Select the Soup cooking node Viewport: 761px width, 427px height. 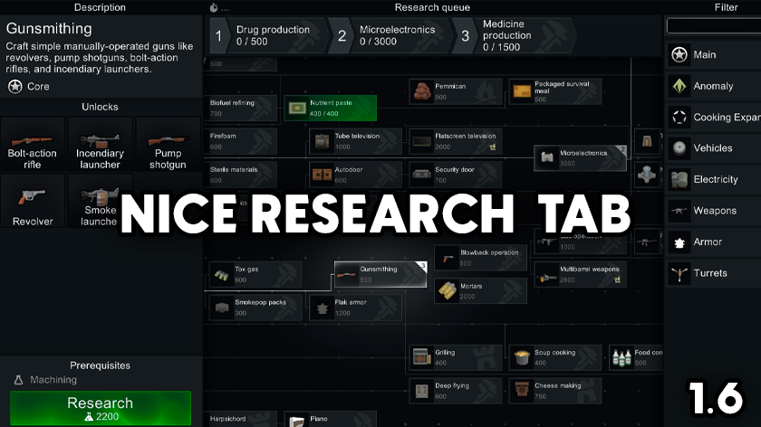[555, 357]
